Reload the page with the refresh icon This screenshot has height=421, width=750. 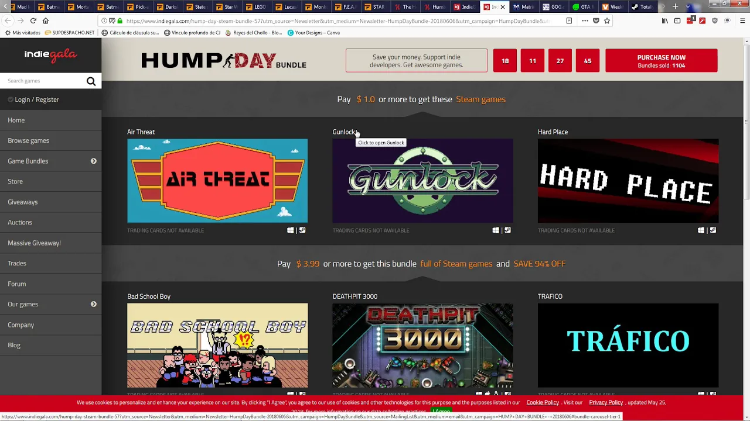coord(33,20)
